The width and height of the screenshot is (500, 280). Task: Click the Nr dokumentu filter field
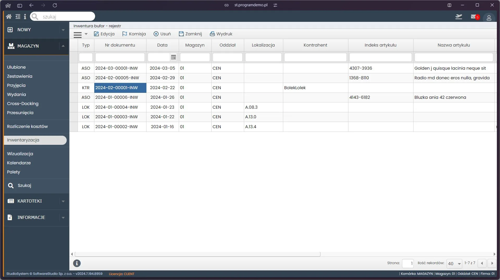pos(120,57)
